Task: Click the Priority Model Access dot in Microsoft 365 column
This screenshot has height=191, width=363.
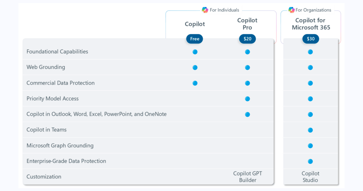Action: pyautogui.click(x=310, y=99)
